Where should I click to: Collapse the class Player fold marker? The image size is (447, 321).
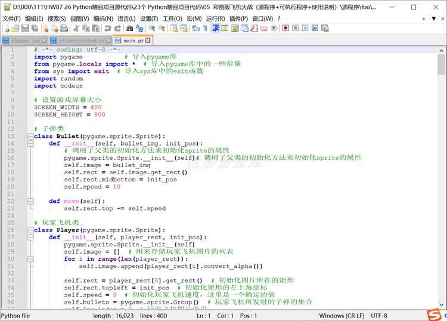30,230
